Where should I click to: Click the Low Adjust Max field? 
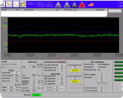point(62,84)
